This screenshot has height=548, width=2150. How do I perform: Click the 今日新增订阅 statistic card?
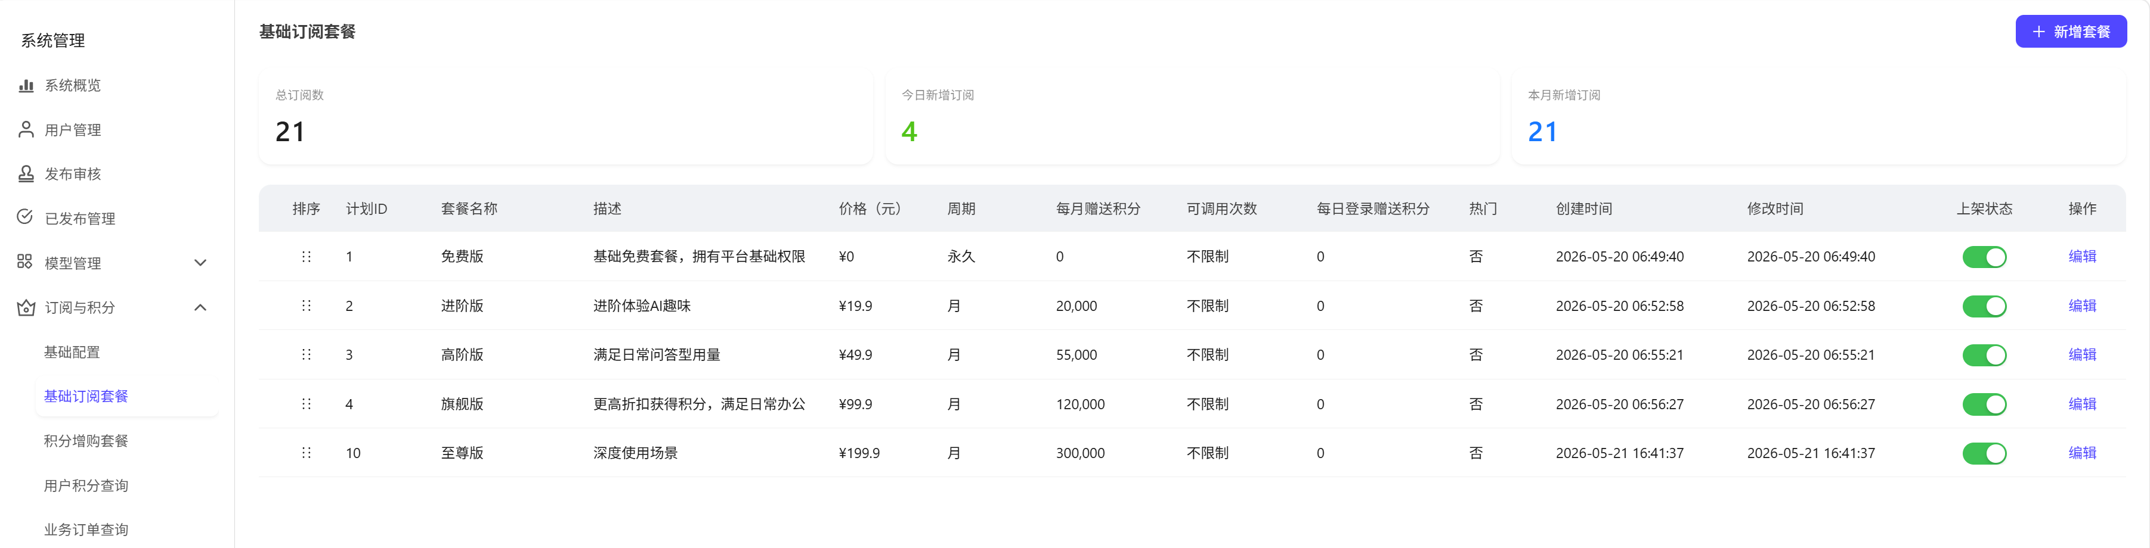coord(1192,117)
